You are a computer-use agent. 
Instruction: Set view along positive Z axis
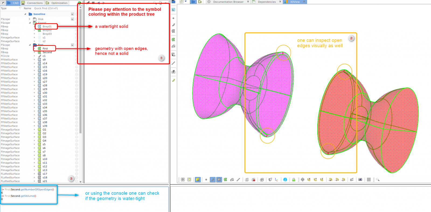point(322,180)
